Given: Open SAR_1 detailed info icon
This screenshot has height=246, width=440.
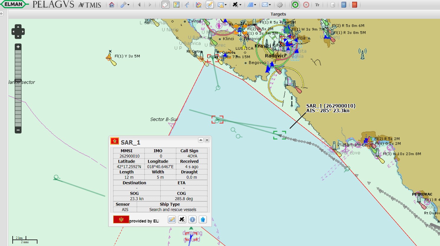Looking at the screenshot, I should [192, 220].
